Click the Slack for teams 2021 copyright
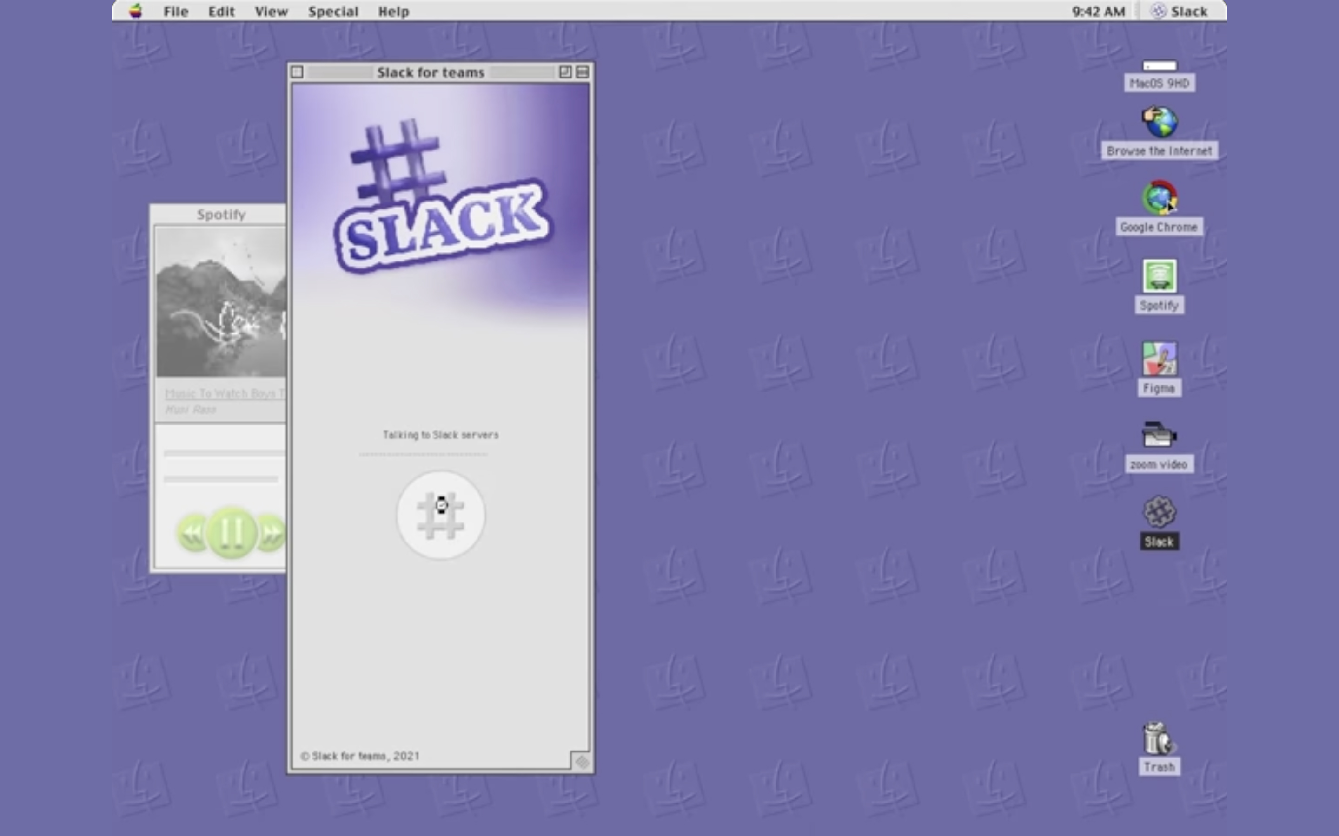 coord(360,756)
